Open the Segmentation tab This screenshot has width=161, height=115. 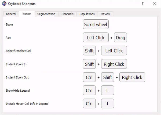(46, 14)
